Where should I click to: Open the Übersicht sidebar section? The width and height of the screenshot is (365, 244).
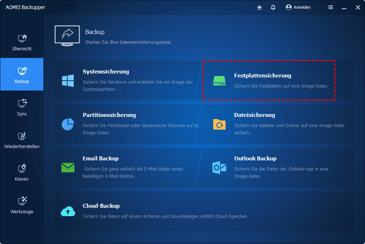coord(22,42)
